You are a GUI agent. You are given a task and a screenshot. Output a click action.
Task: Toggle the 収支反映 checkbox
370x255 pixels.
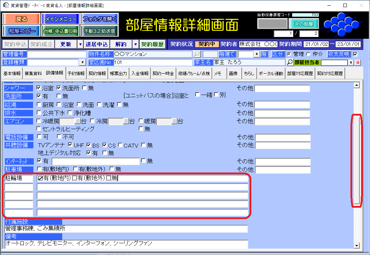pos(355,54)
